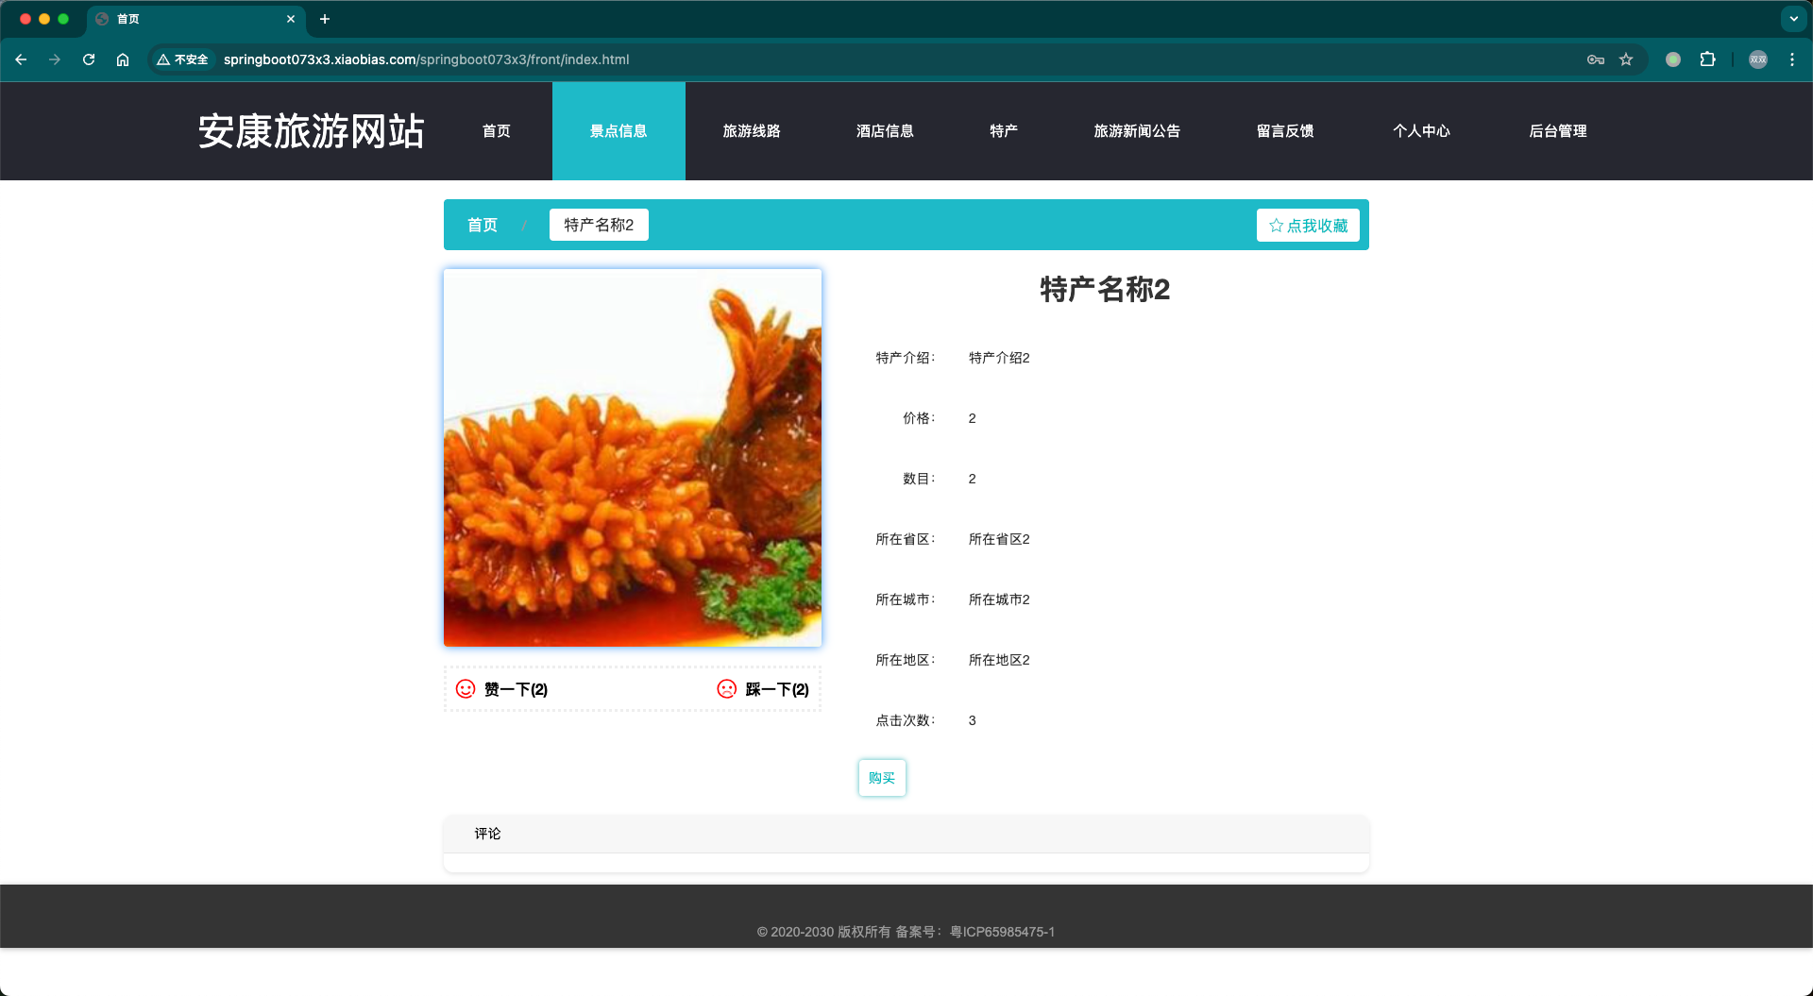Open the 个人中心 navigation item

pos(1421,131)
